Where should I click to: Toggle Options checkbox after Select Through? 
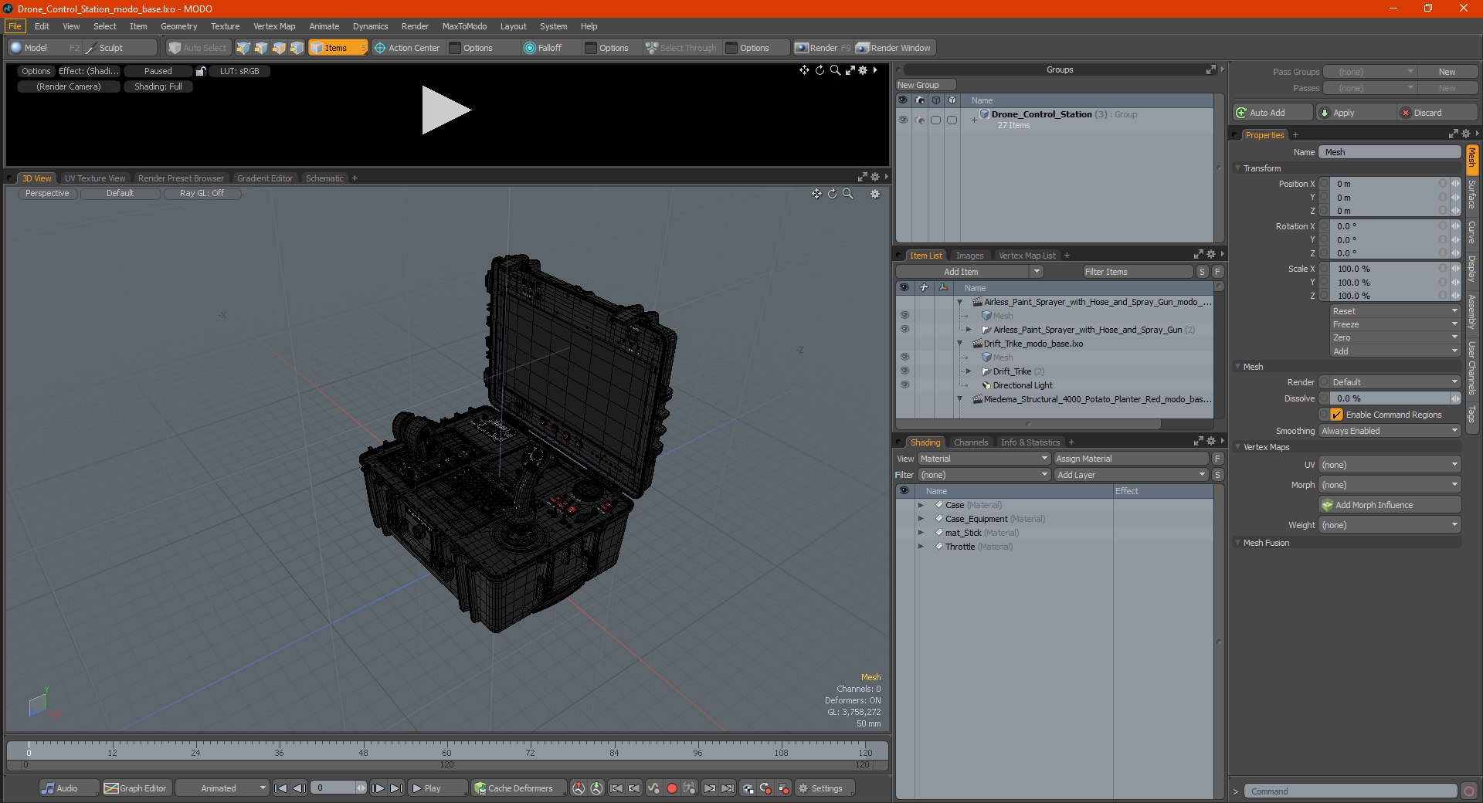tap(731, 48)
